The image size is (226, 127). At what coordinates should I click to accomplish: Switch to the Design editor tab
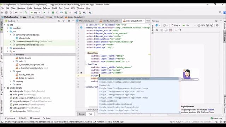click(82, 114)
